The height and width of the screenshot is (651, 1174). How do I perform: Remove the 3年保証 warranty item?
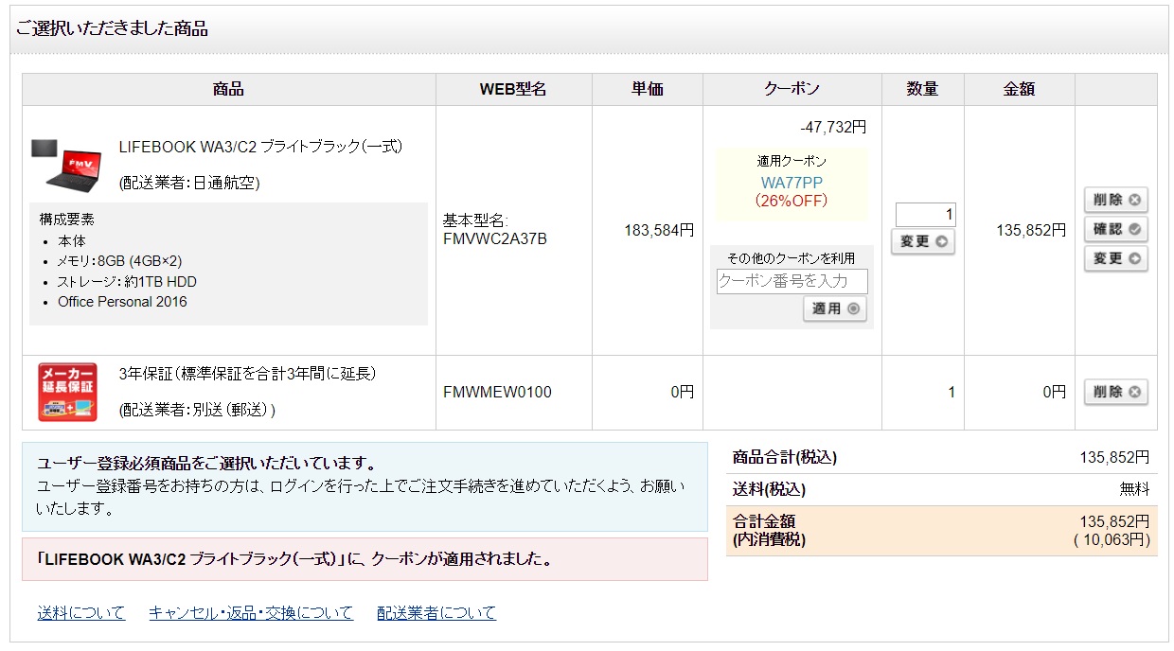point(1116,392)
